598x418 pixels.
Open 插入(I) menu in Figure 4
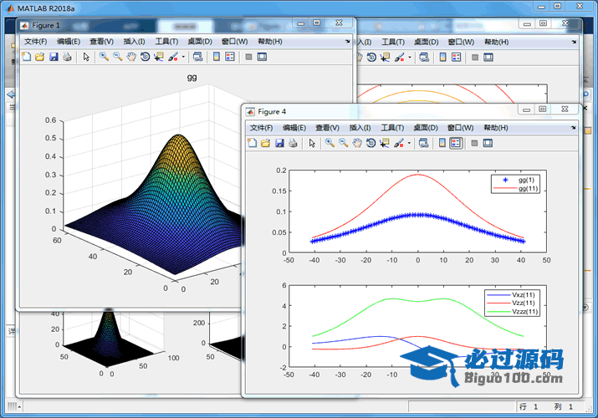(x=360, y=128)
